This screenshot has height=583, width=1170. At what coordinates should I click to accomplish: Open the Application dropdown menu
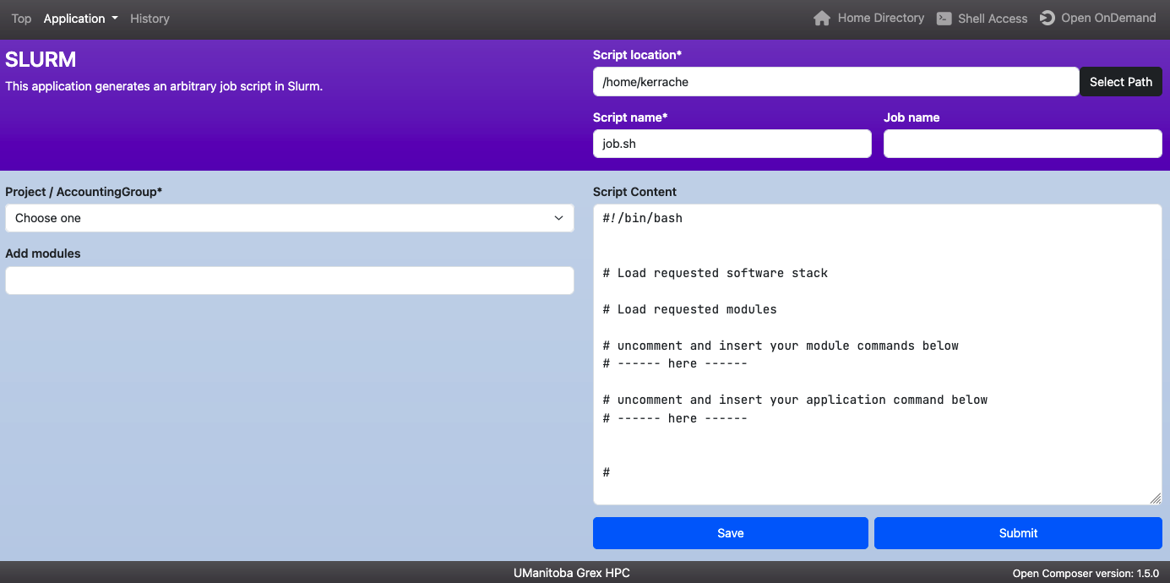tap(80, 19)
